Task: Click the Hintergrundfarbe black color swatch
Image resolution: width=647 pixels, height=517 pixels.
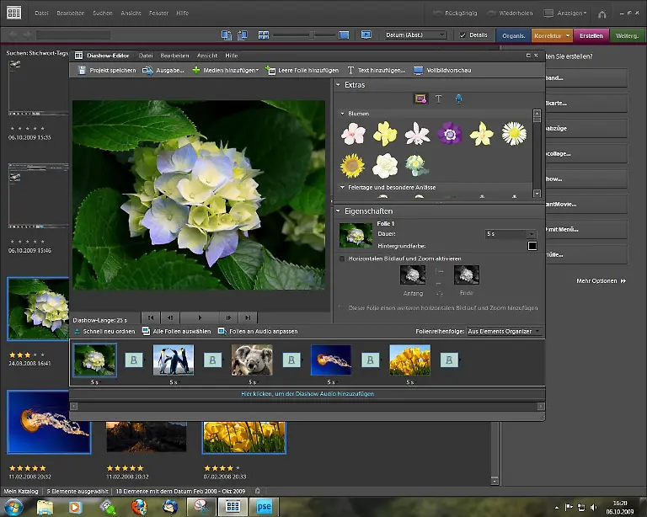Action: point(532,246)
